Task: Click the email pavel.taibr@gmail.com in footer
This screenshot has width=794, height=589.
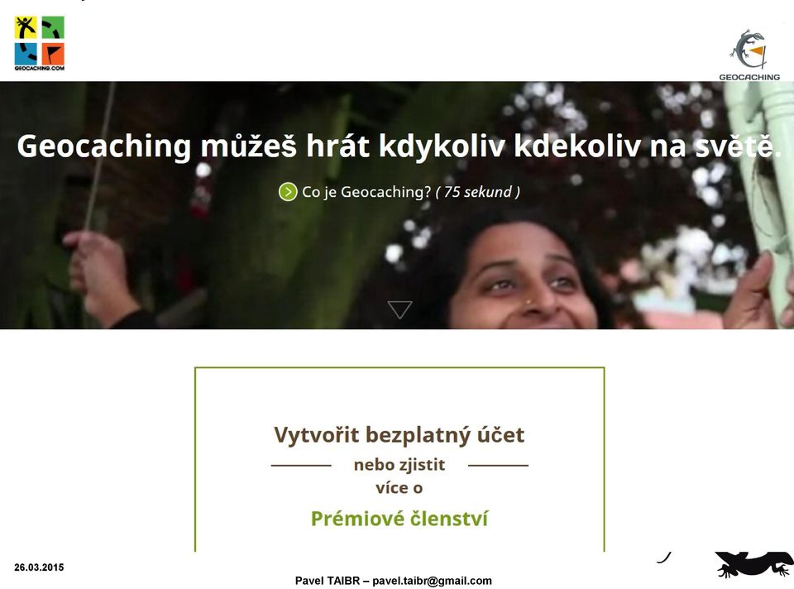Action: [432, 581]
